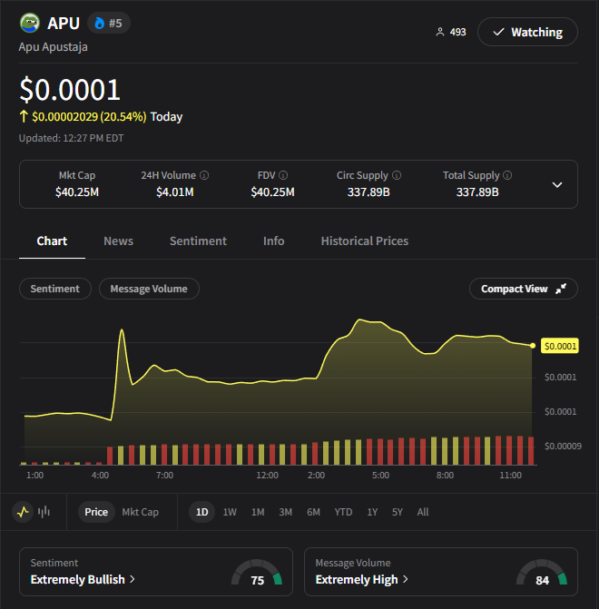Viewport: 599px width, 609px height.
Task: Select the 1D time range
Action: [x=202, y=512]
